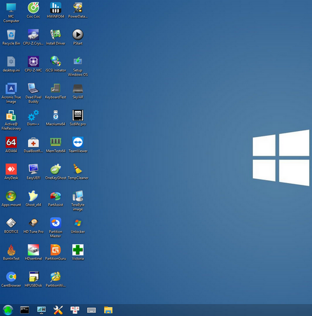Image resolution: width=312 pixels, height=316 pixels.
Task: Open the Unlocker shortcut
Action: 78,225
